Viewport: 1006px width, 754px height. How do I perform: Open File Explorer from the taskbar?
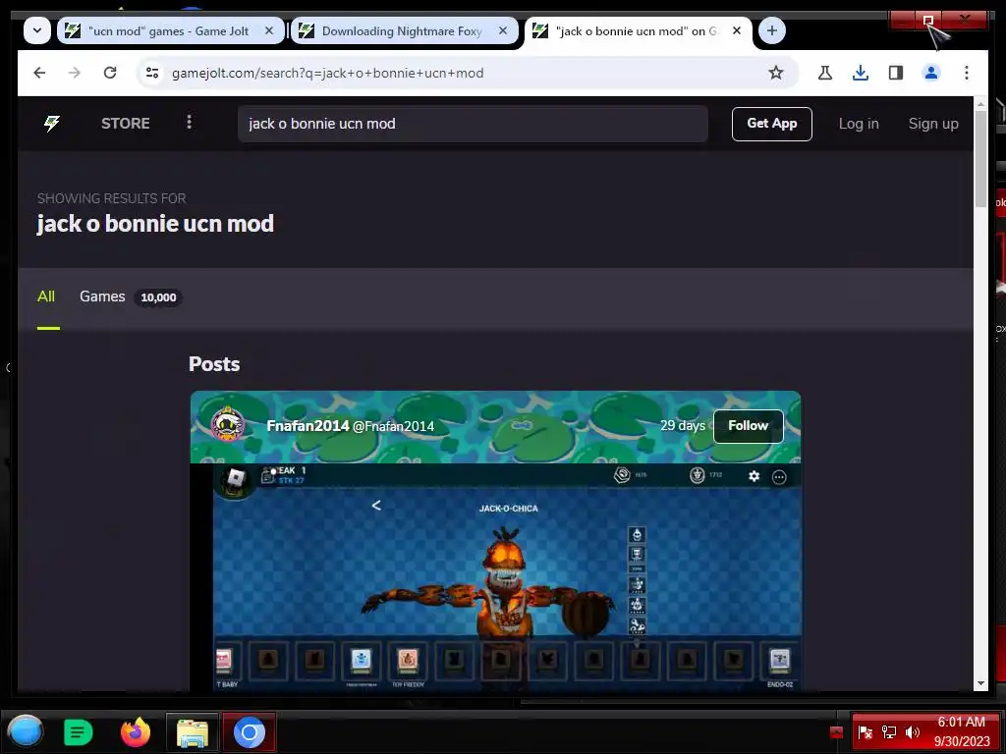193,732
